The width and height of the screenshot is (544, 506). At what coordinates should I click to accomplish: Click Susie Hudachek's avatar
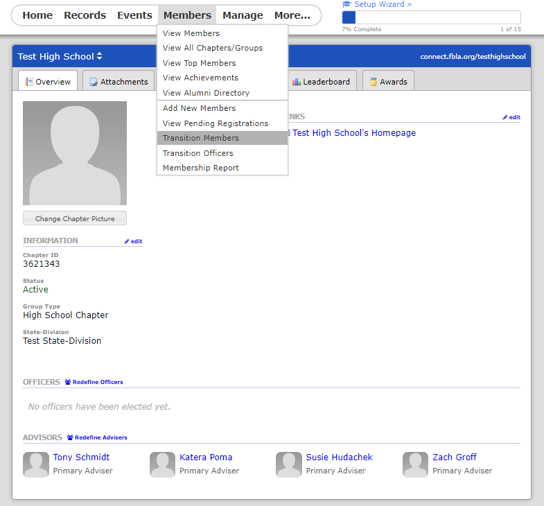pos(289,464)
